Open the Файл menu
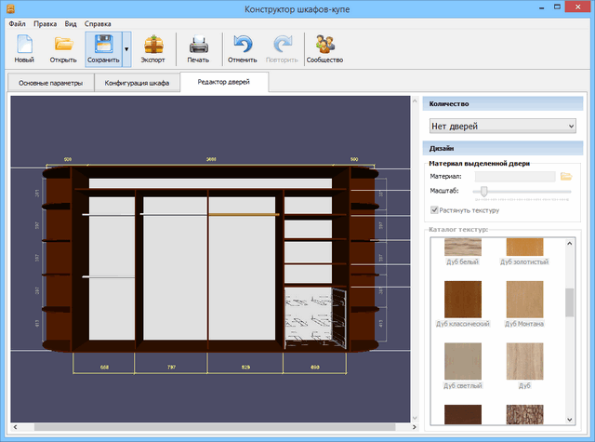Image resolution: width=595 pixels, height=442 pixels. tap(17, 22)
